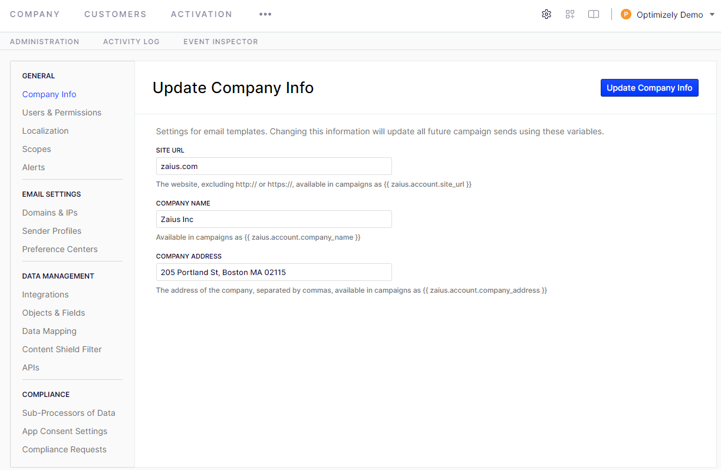Click the orange P account avatar
Screen dimensions: 721x470
coord(625,14)
